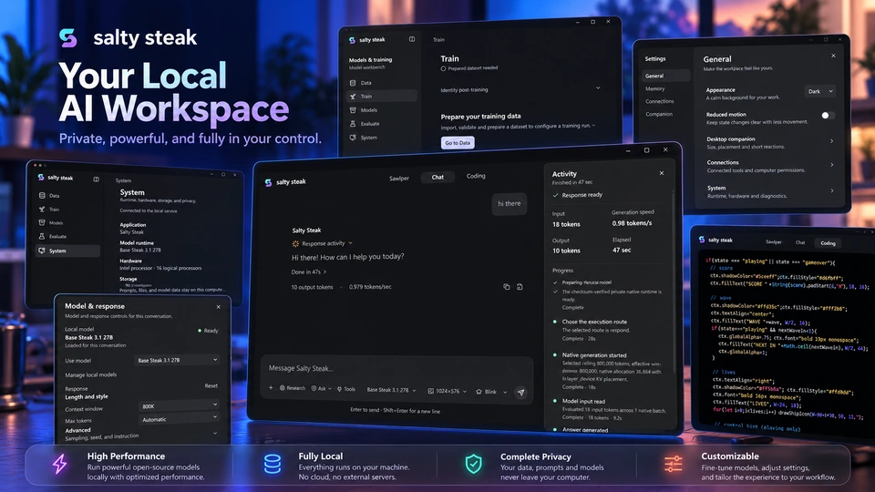Click Reset in Model & response panel
This screenshot has width=875, height=492.
[211, 385]
